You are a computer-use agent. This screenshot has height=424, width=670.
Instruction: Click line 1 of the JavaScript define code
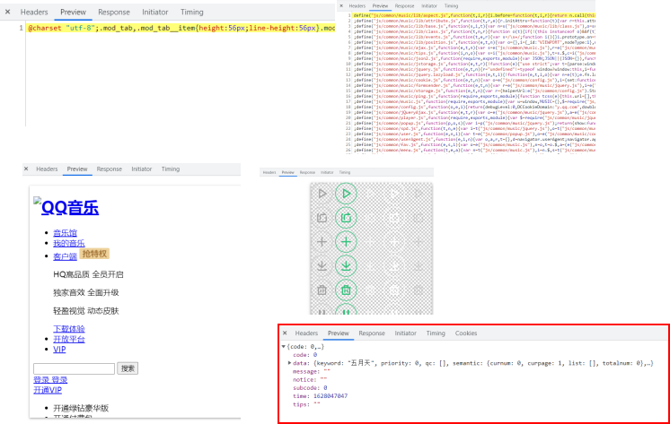point(474,15)
